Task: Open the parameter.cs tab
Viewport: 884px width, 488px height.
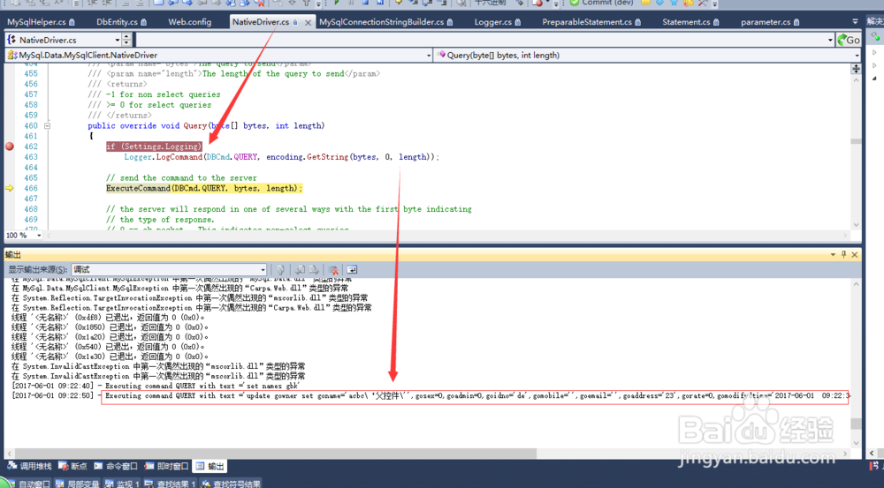Action: [x=770, y=22]
